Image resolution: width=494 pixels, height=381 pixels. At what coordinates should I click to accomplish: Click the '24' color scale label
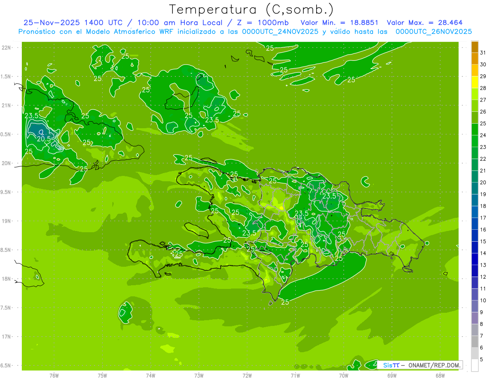click(x=483, y=135)
